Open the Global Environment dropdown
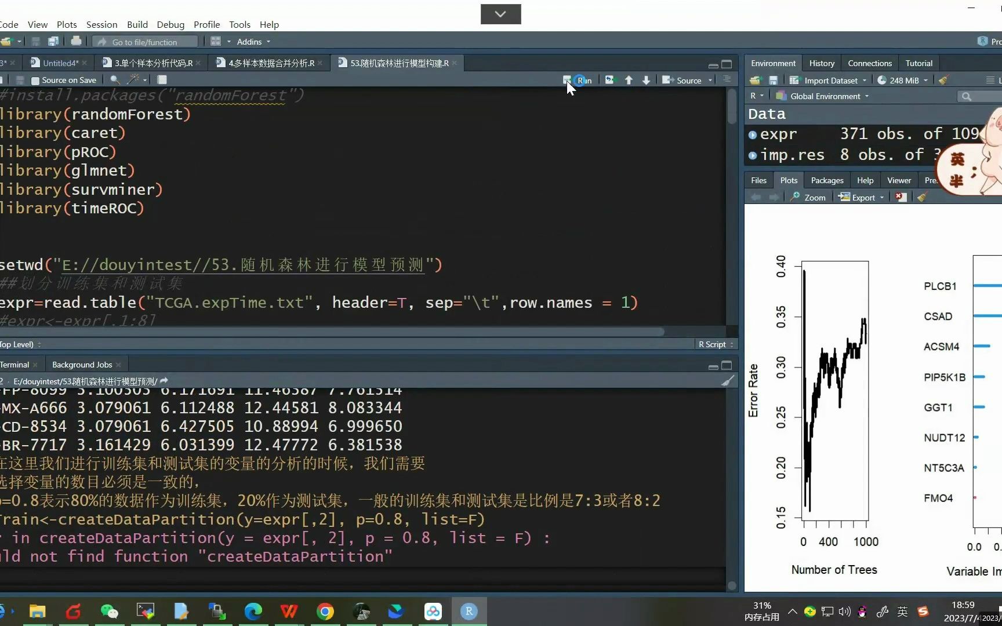This screenshot has height=626, width=1002. pyautogui.click(x=822, y=96)
